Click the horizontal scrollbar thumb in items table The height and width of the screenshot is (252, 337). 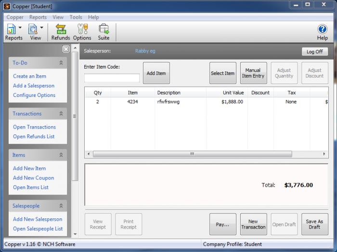(193, 154)
